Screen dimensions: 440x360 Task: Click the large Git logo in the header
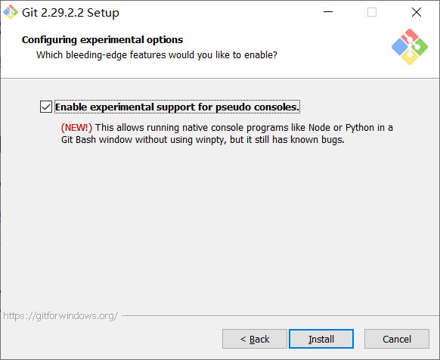[x=410, y=47]
